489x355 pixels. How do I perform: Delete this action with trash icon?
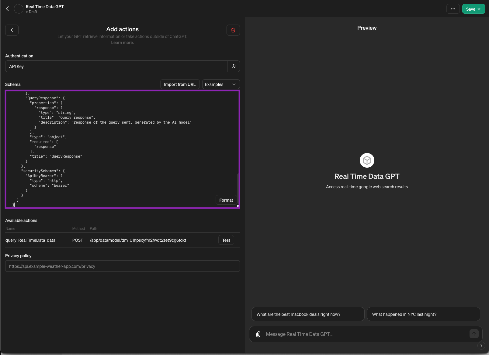point(233,30)
